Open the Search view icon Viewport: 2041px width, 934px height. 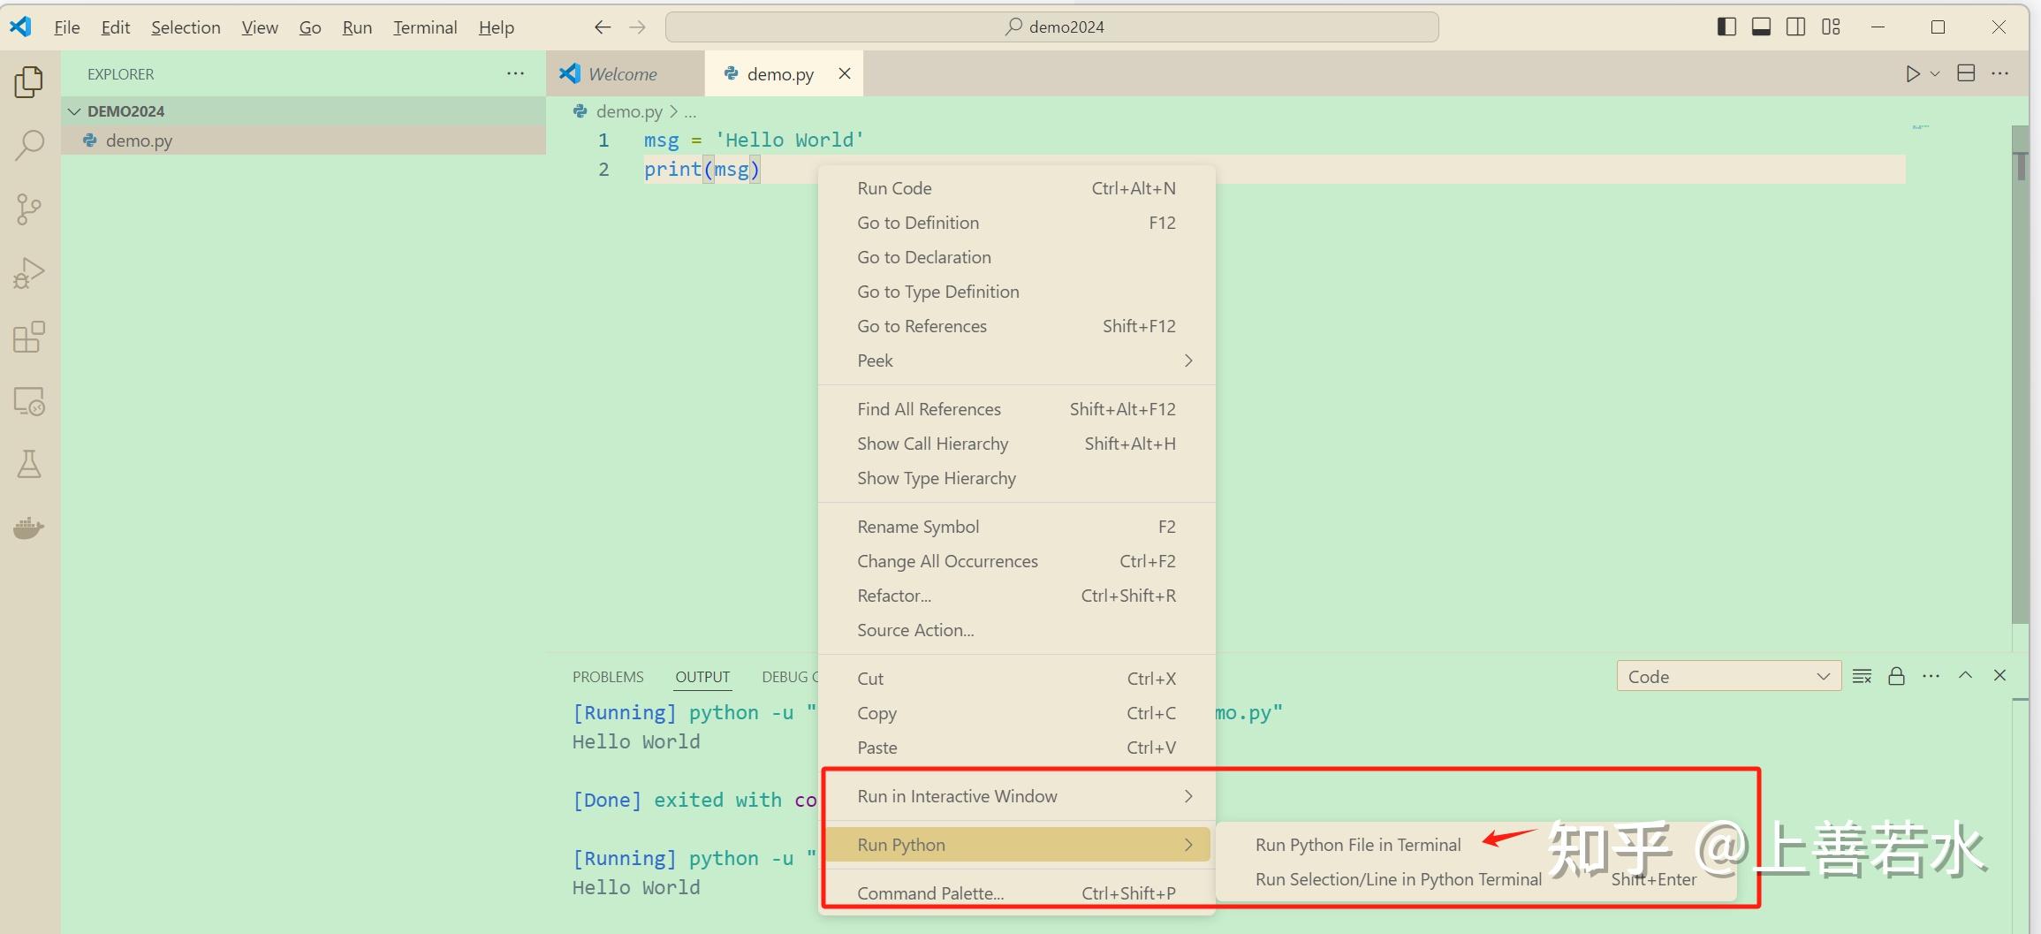pyautogui.click(x=29, y=145)
